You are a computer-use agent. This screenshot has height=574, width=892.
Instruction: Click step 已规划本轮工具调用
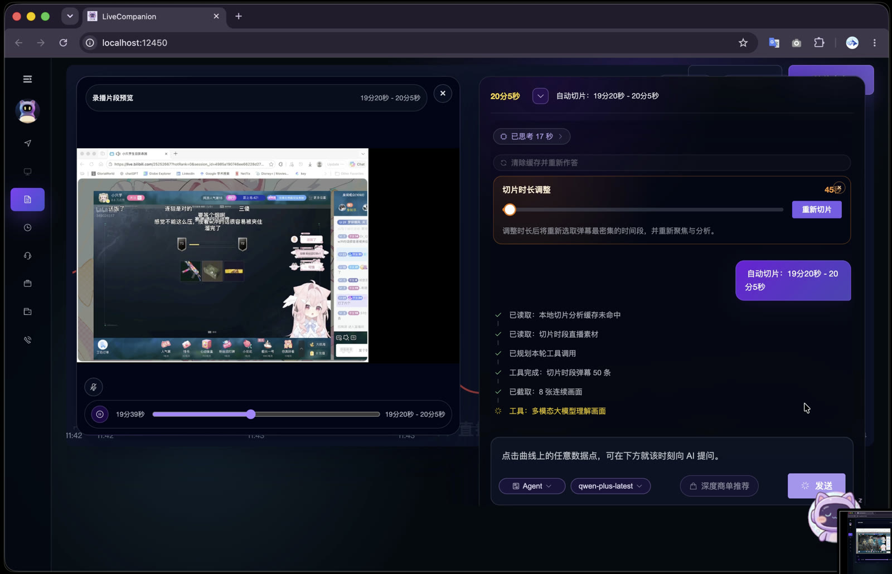542,353
